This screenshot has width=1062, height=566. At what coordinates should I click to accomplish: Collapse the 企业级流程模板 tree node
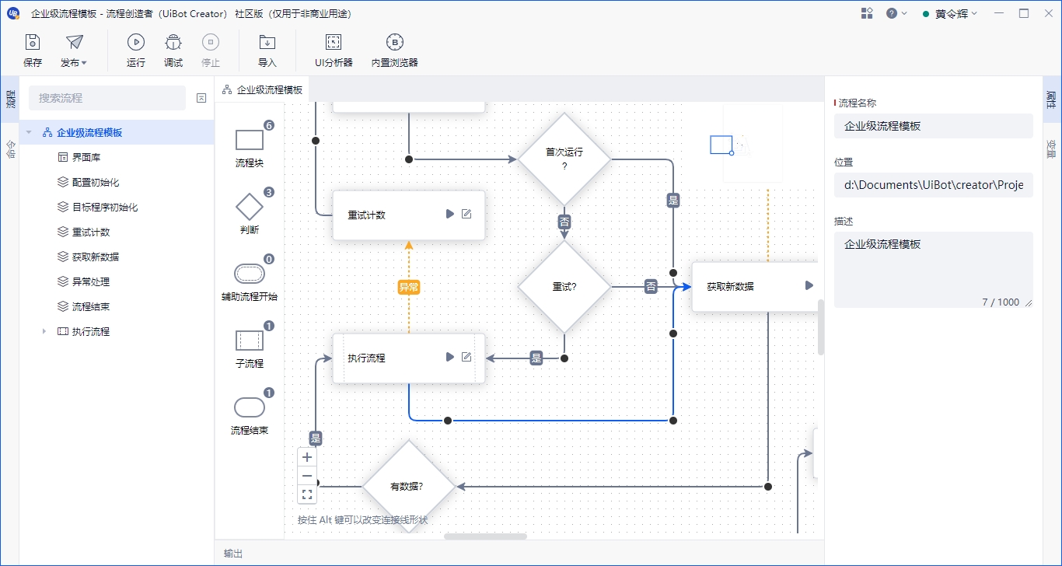30,133
